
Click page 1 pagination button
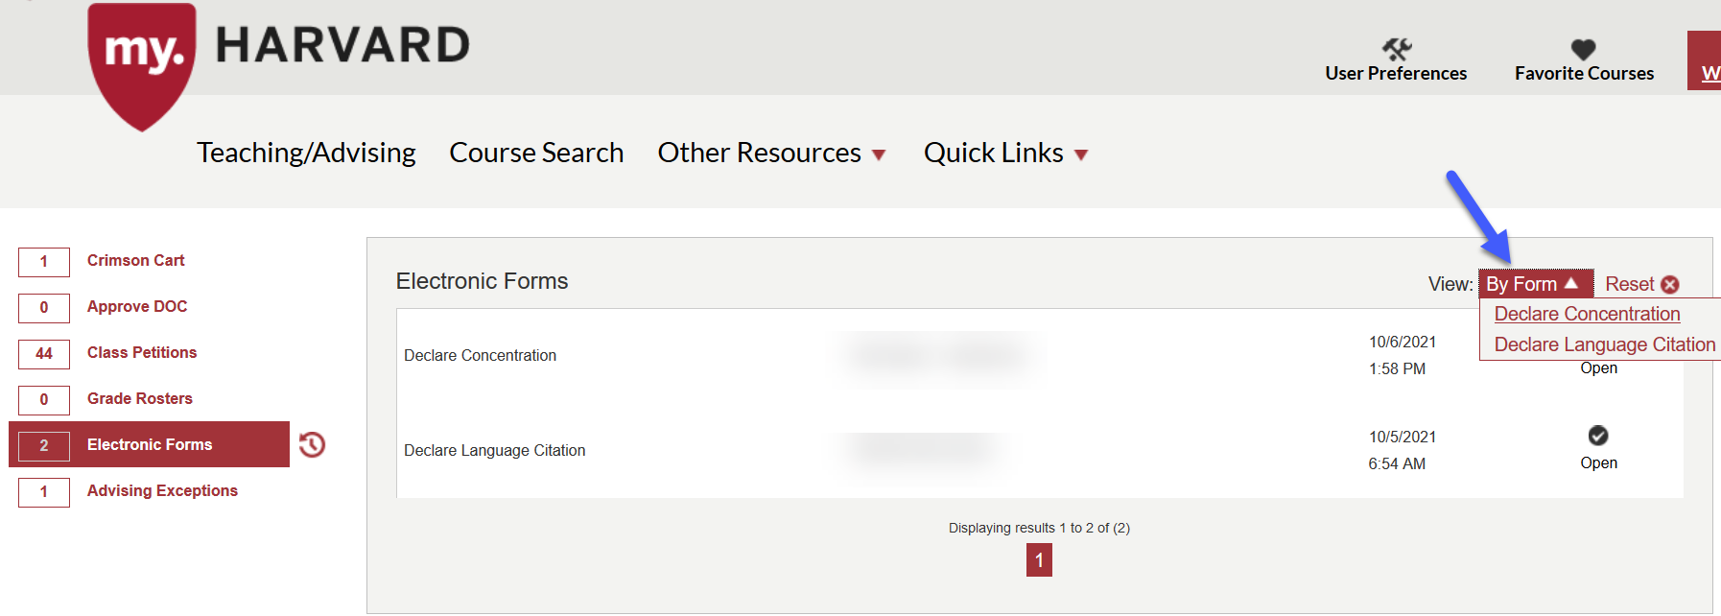(x=1039, y=560)
